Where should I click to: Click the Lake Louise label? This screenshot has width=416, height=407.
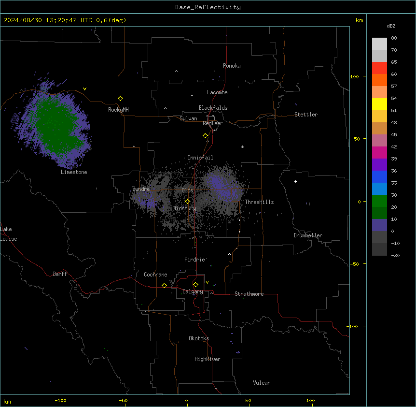click(x=9, y=234)
